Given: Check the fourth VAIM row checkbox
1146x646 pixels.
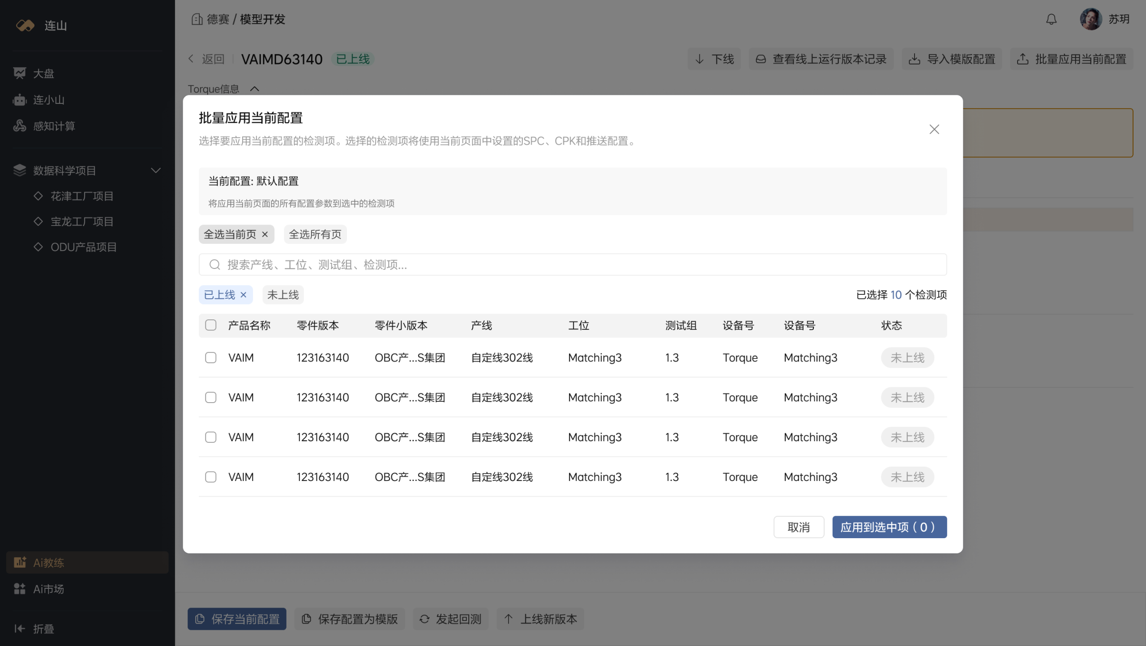Looking at the screenshot, I should pyautogui.click(x=210, y=477).
